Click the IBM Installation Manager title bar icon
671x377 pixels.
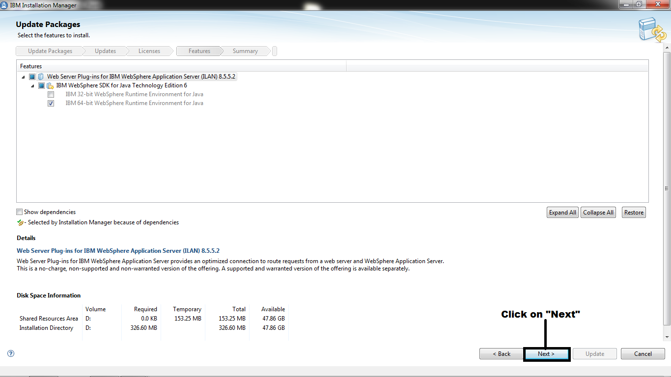(5, 5)
